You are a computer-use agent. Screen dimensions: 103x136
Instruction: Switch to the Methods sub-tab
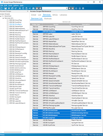(48, 18)
